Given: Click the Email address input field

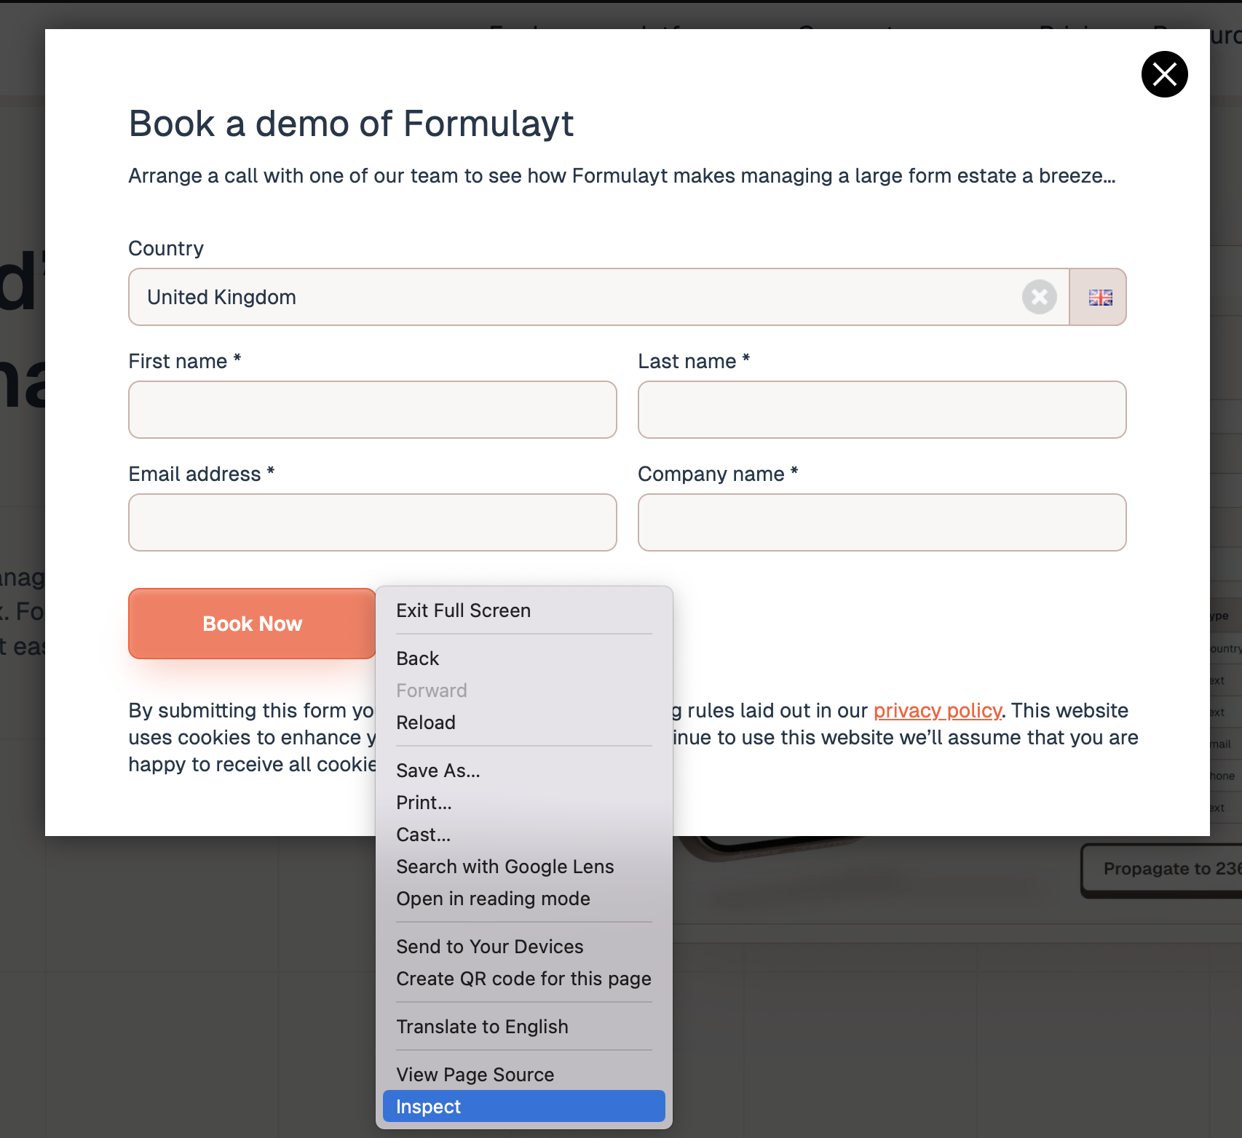Looking at the screenshot, I should click(373, 522).
